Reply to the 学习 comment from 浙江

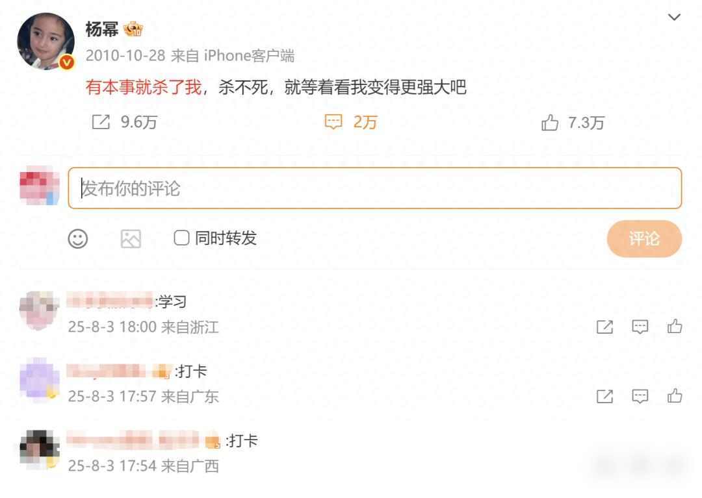(640, 327)
